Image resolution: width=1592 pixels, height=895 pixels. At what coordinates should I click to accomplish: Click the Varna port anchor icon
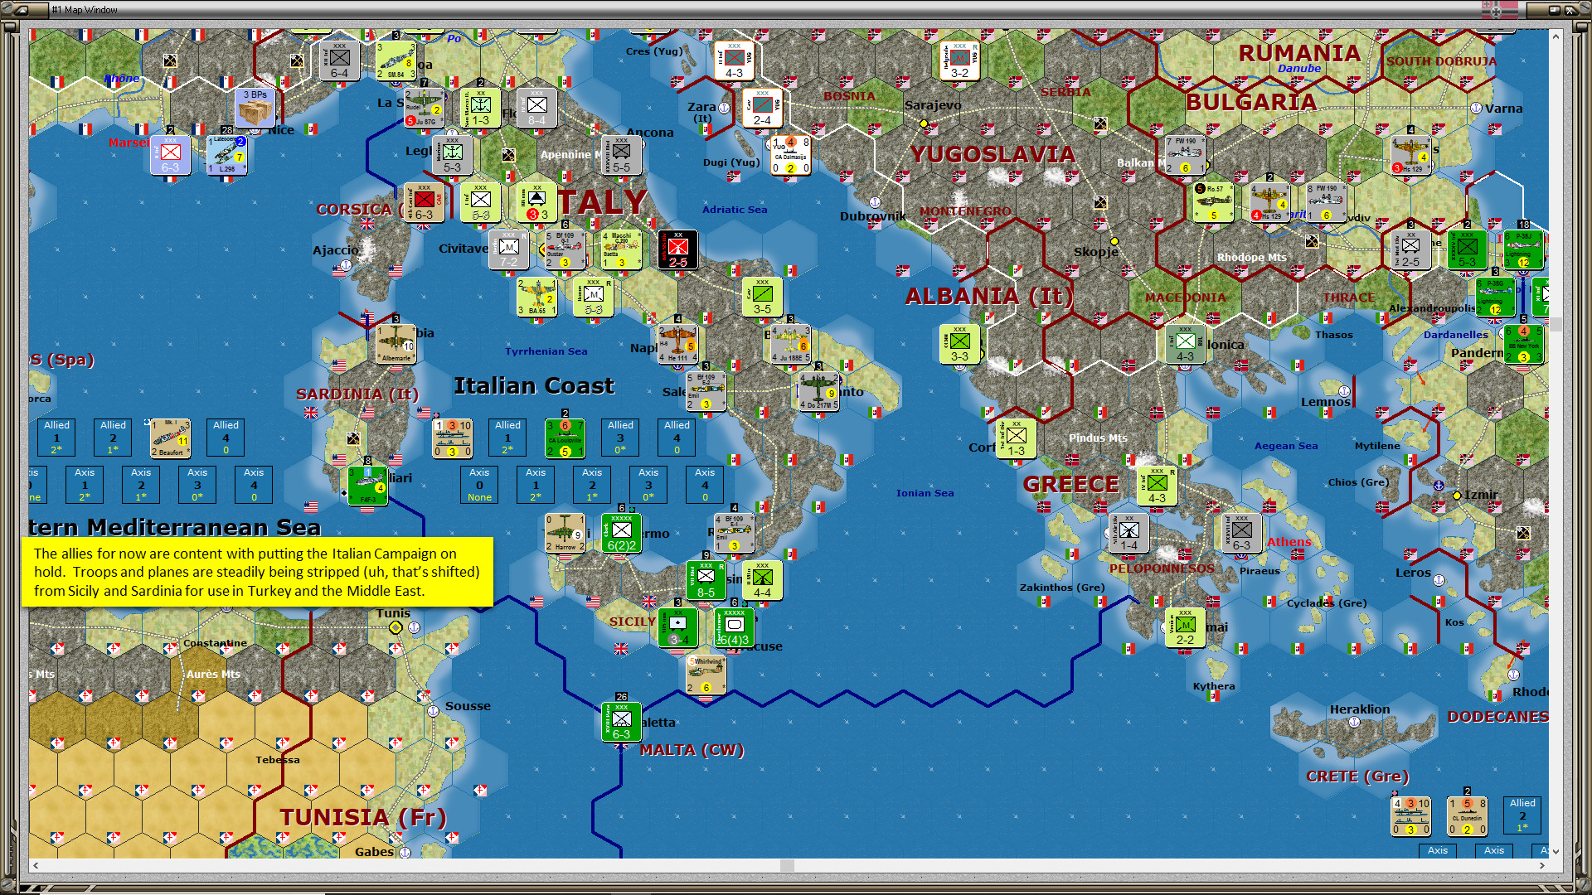1476,109
